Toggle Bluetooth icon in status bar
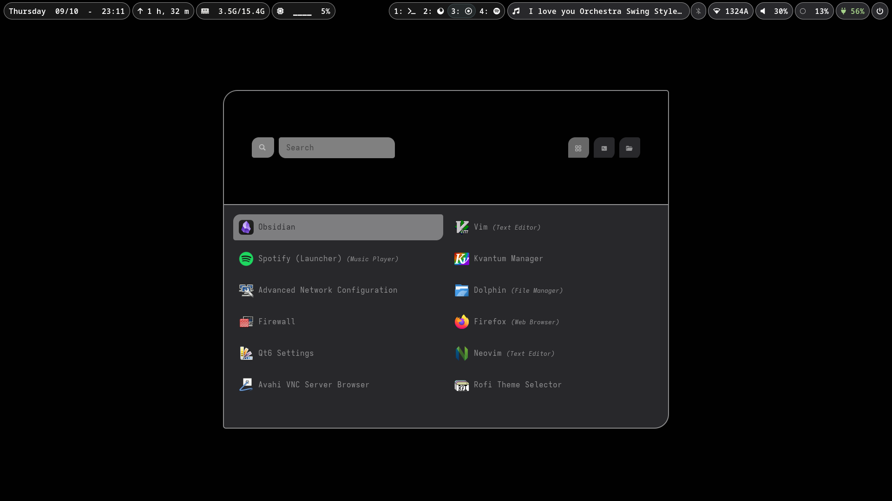Image resolution: width=892 pixels, height=501 pixels. tap(698, 11)
